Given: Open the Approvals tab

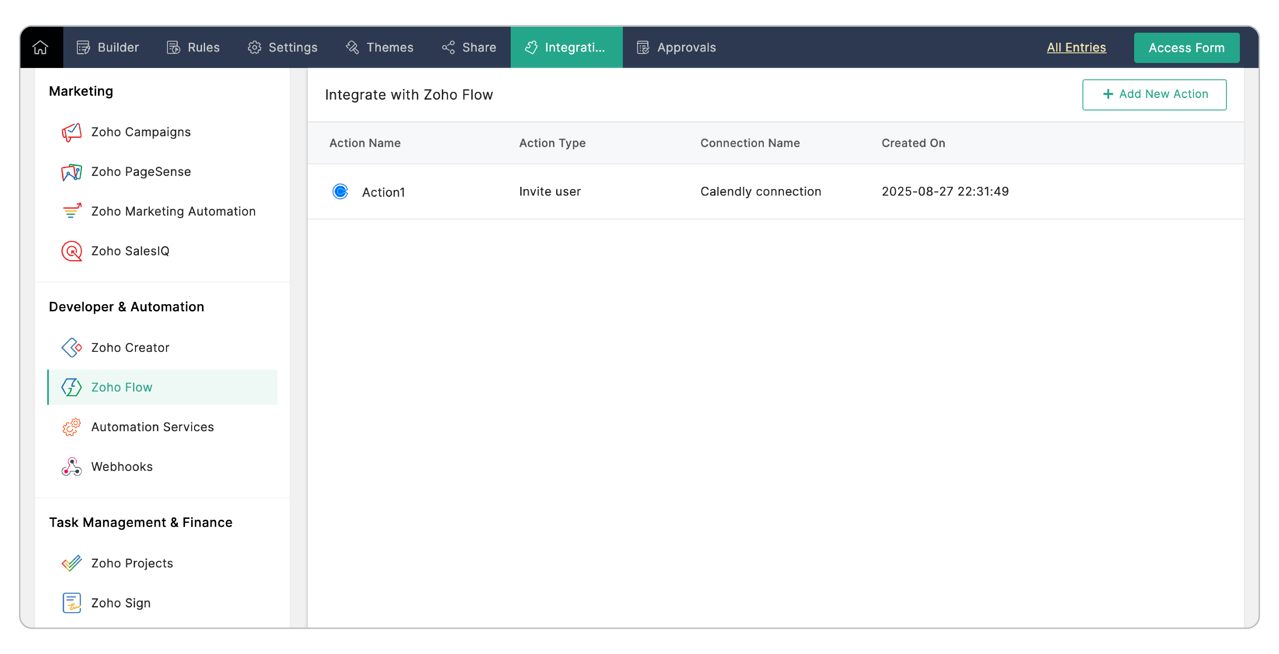Looking at the screenshot, I should point(676,48).
